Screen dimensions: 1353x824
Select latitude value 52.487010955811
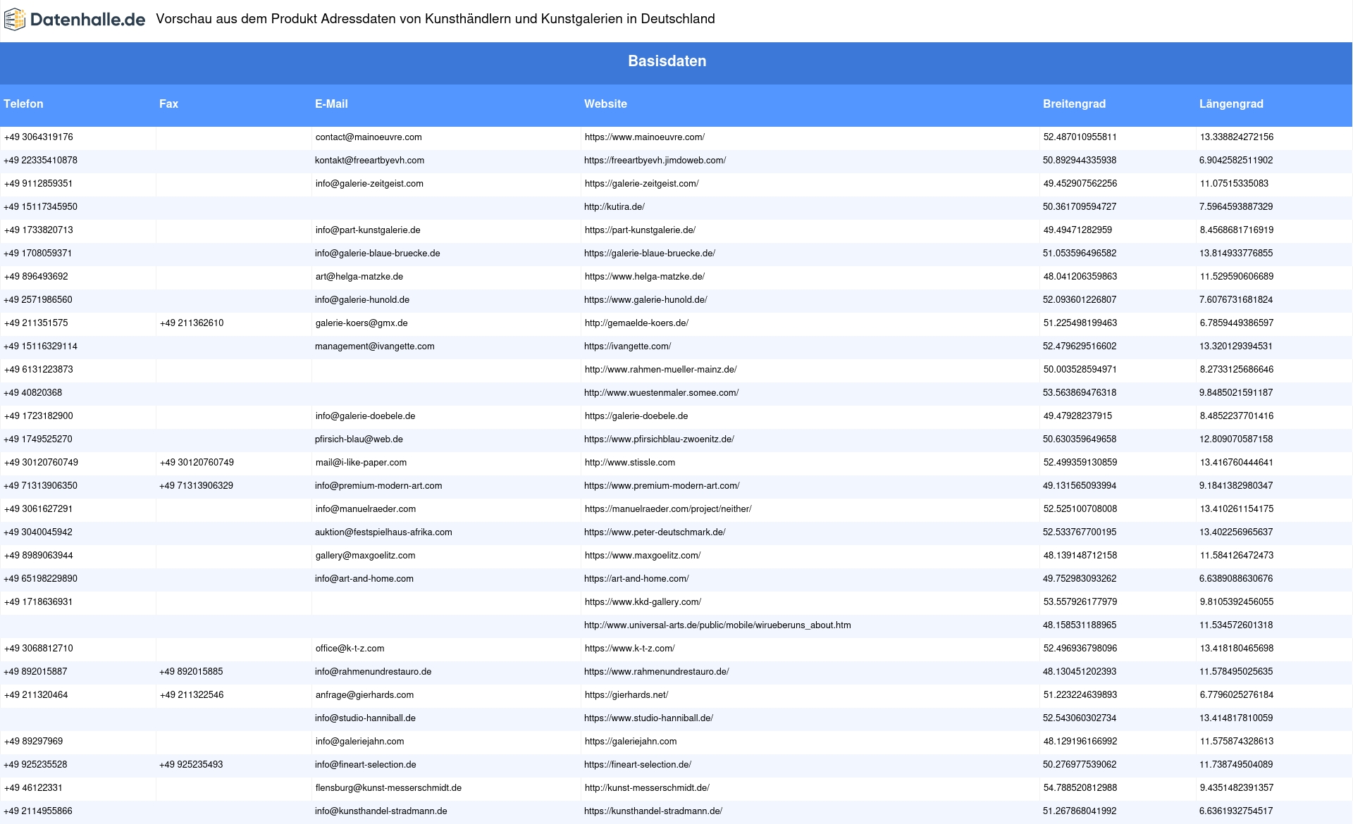(x=1080, y=137)
